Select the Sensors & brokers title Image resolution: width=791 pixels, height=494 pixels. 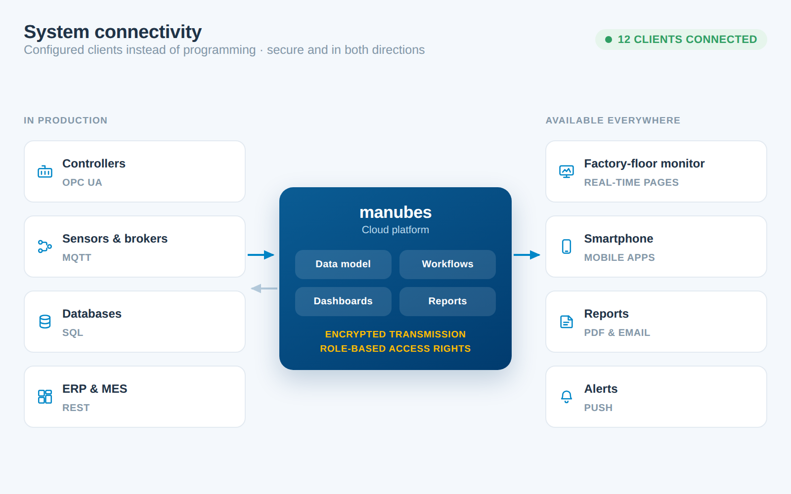click(x=115, y=239)
